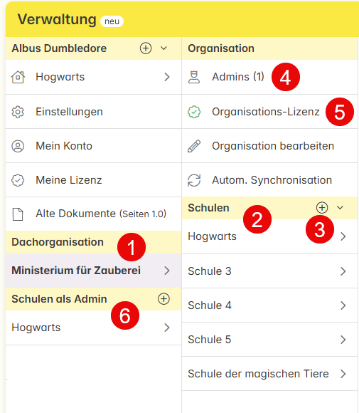359x413 pixels.
Task: Click the sync arrows icon for Autom. Synchronisation
Action: tap(194, 180)
